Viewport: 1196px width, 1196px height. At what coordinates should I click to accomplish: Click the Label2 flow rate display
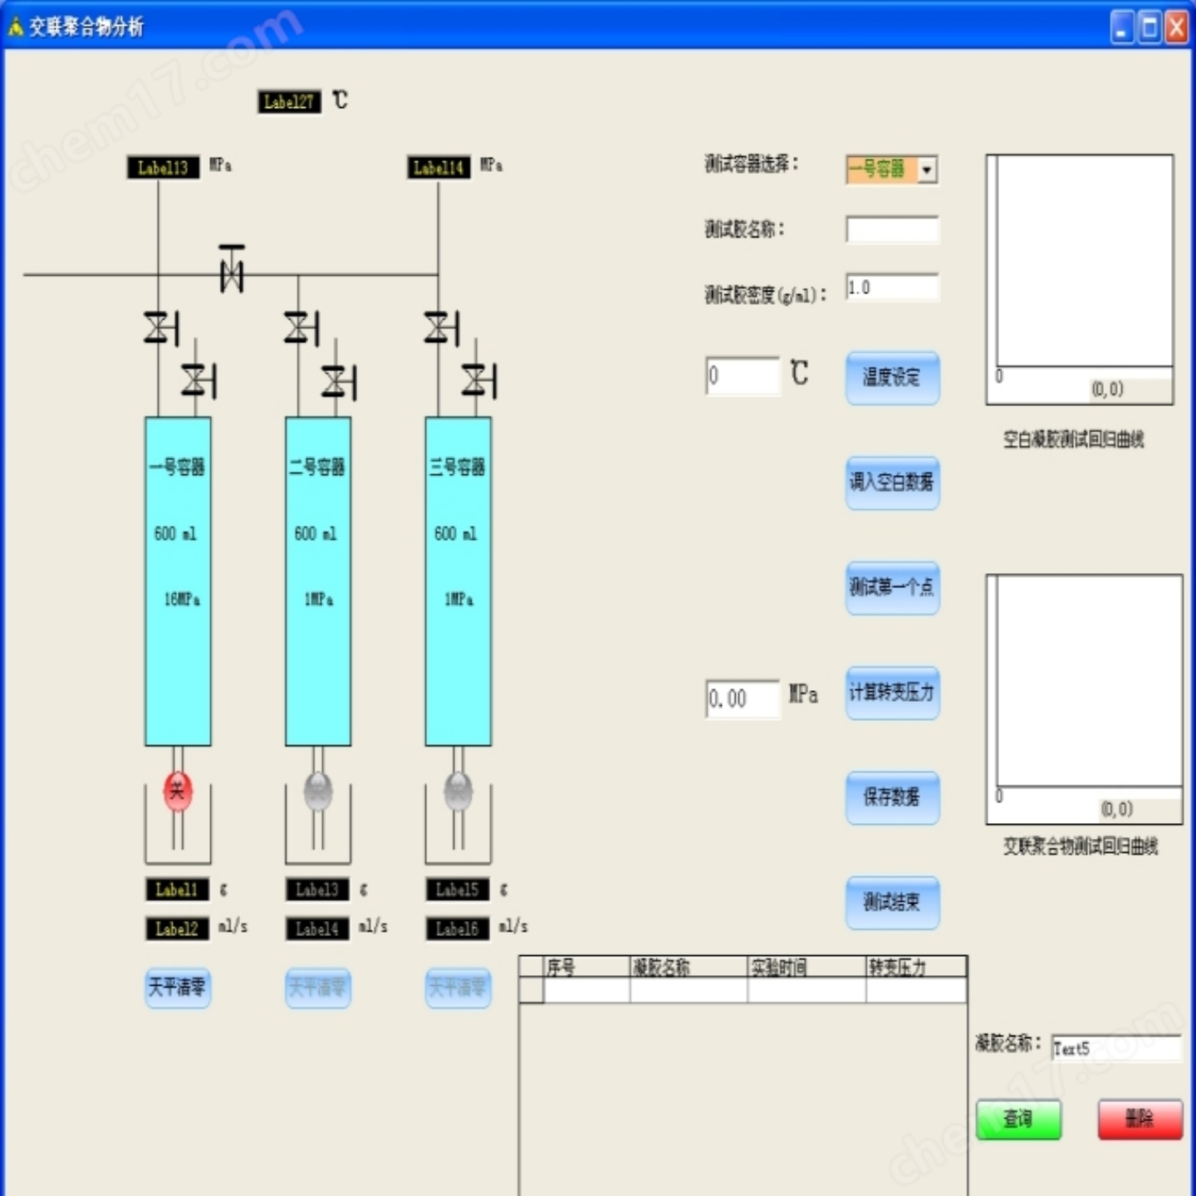177,929
